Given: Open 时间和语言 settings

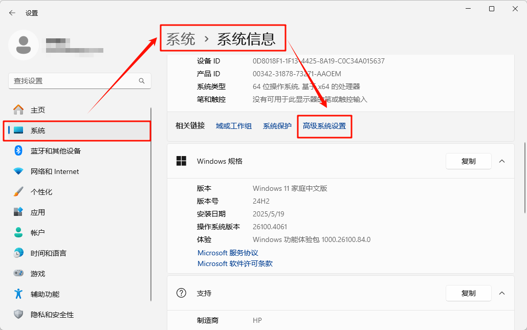Looking at the screenshot, I should (x=77, y=253).
